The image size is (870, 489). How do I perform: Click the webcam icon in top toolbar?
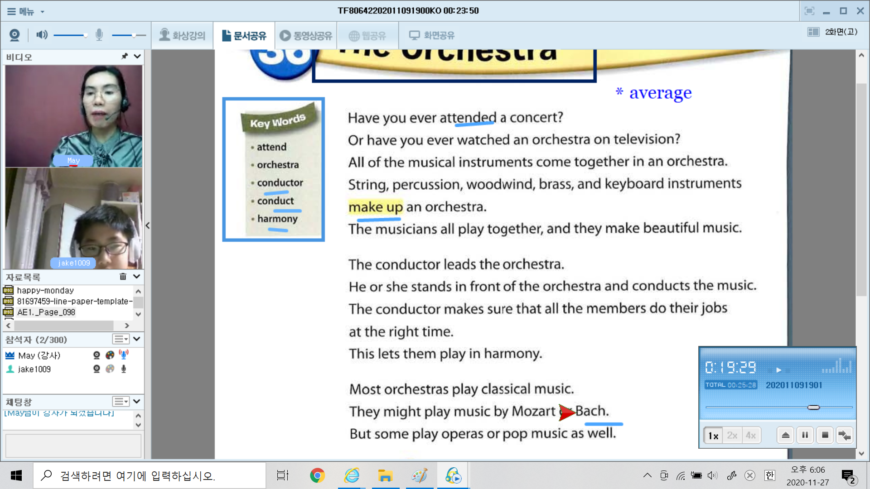coord(14,35)
